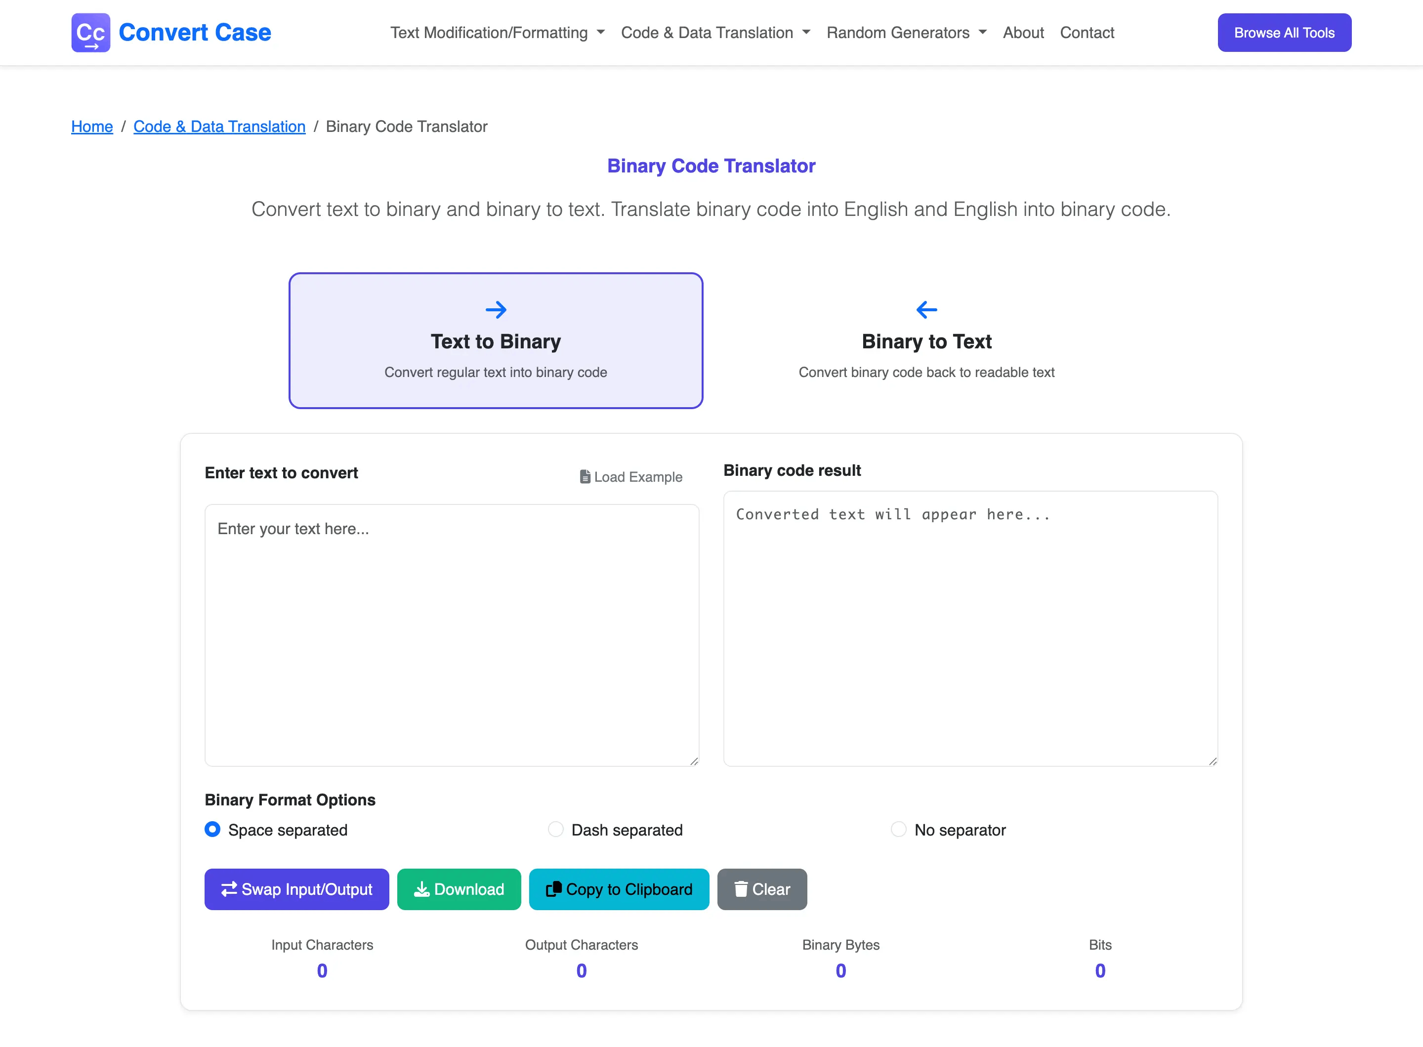
Task: Click into the Enter your text here field
Action: click(451, 634)
